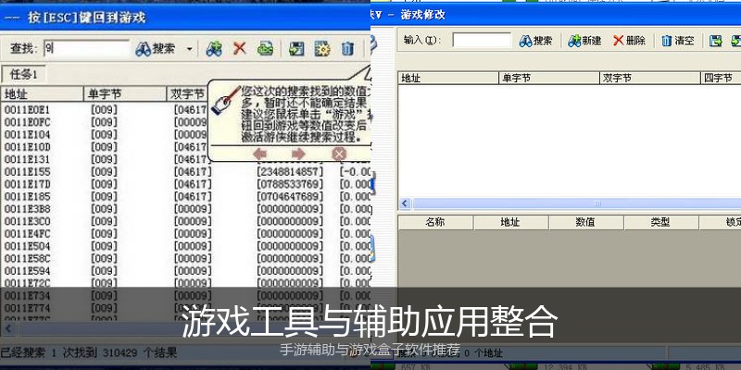Select address row 0011E104
This screenshot has height=370, width=741.
pyautogui.click(x=28, y=134)
